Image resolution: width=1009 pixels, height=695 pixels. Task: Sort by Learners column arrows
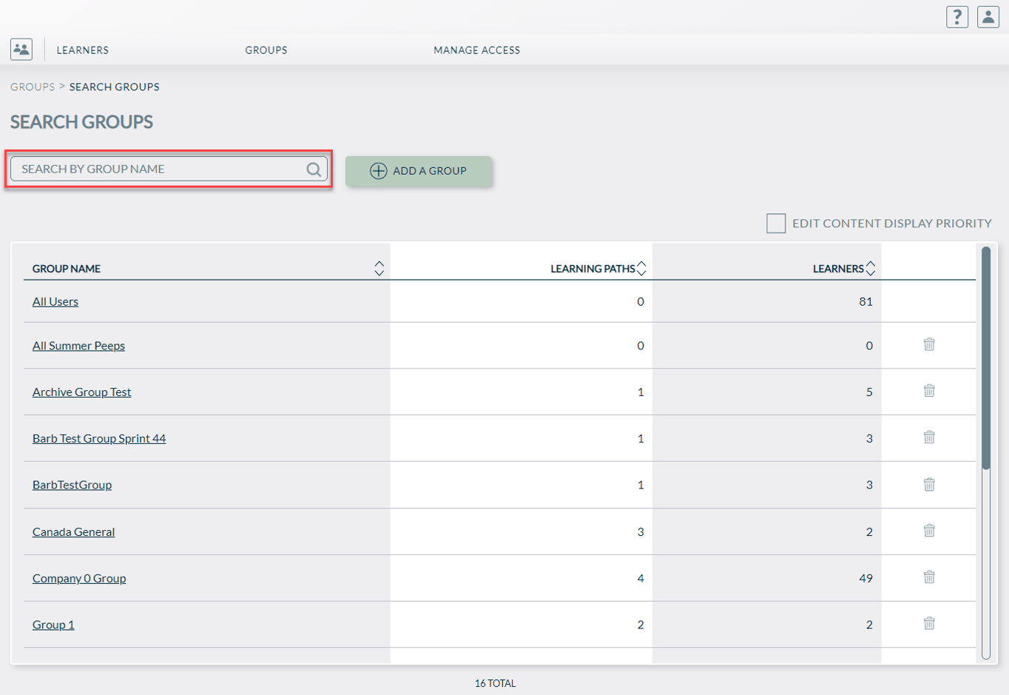point(871,269)
